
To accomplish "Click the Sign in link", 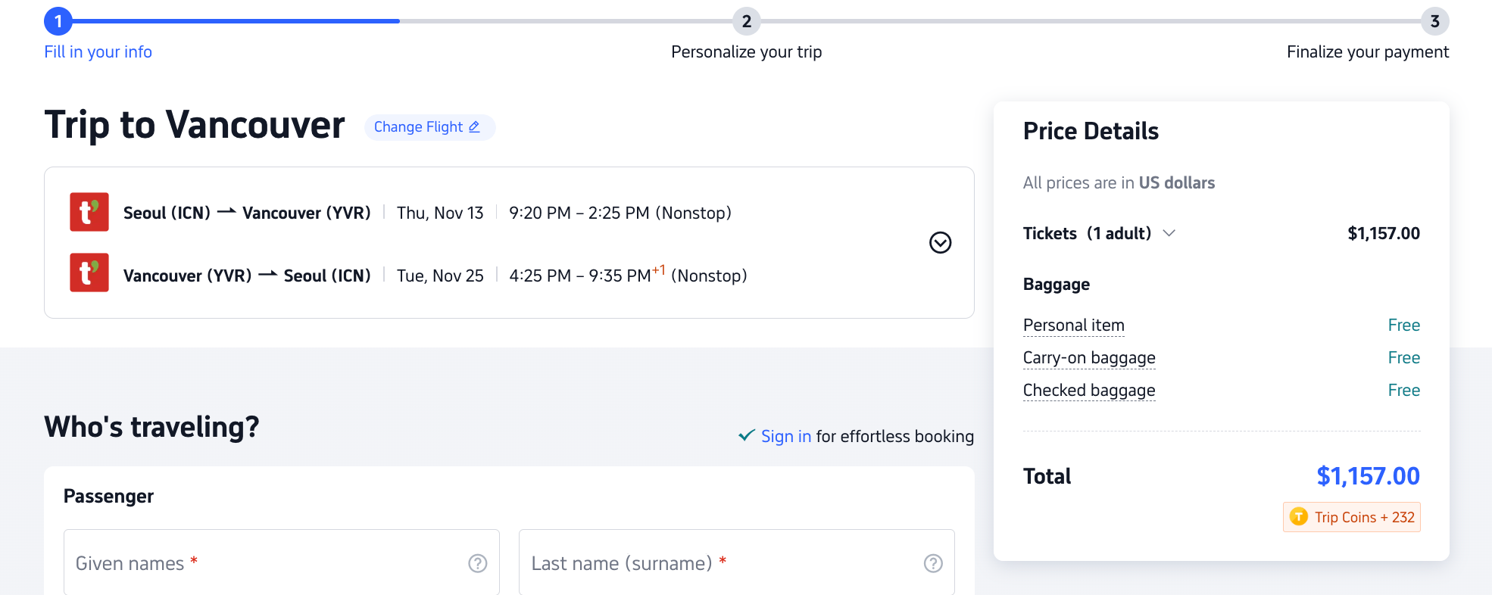I will (785, 437).
